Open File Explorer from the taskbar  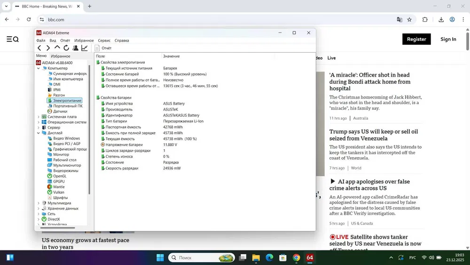256,257
